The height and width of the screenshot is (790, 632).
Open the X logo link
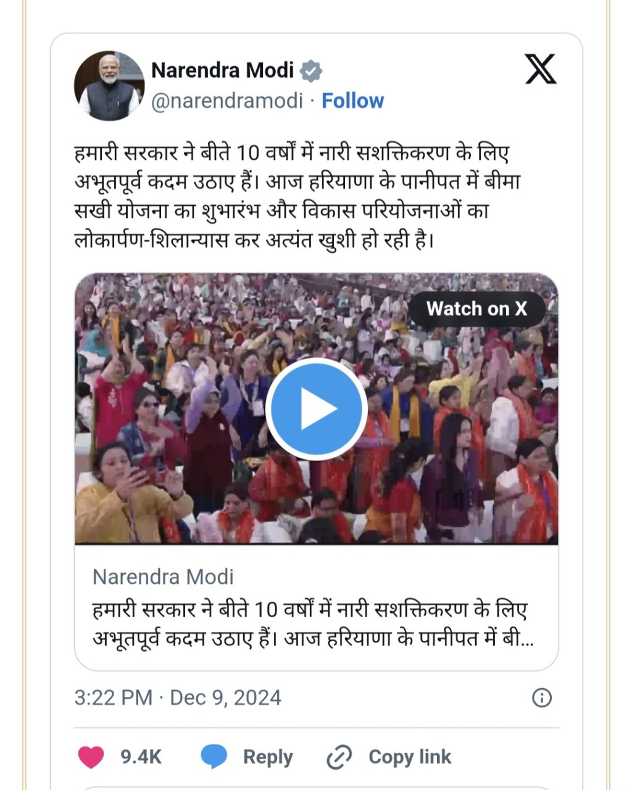541,69
